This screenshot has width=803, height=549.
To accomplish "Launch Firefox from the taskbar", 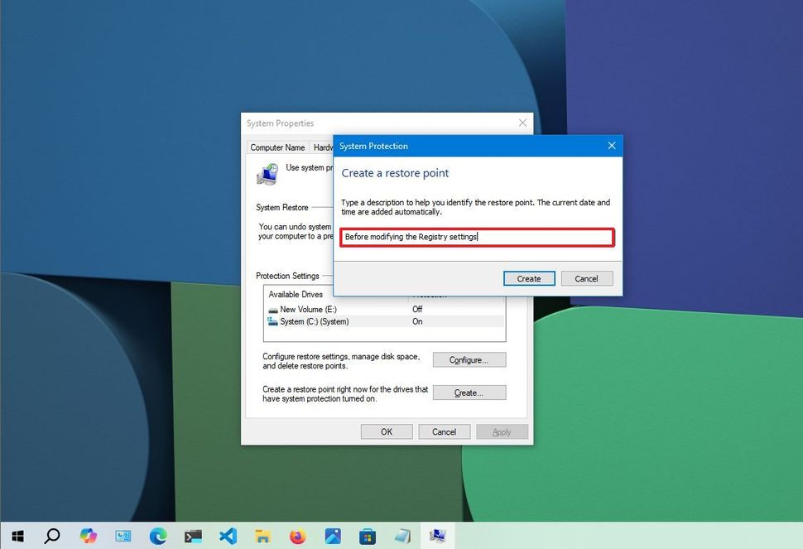I will click(297, 536).
